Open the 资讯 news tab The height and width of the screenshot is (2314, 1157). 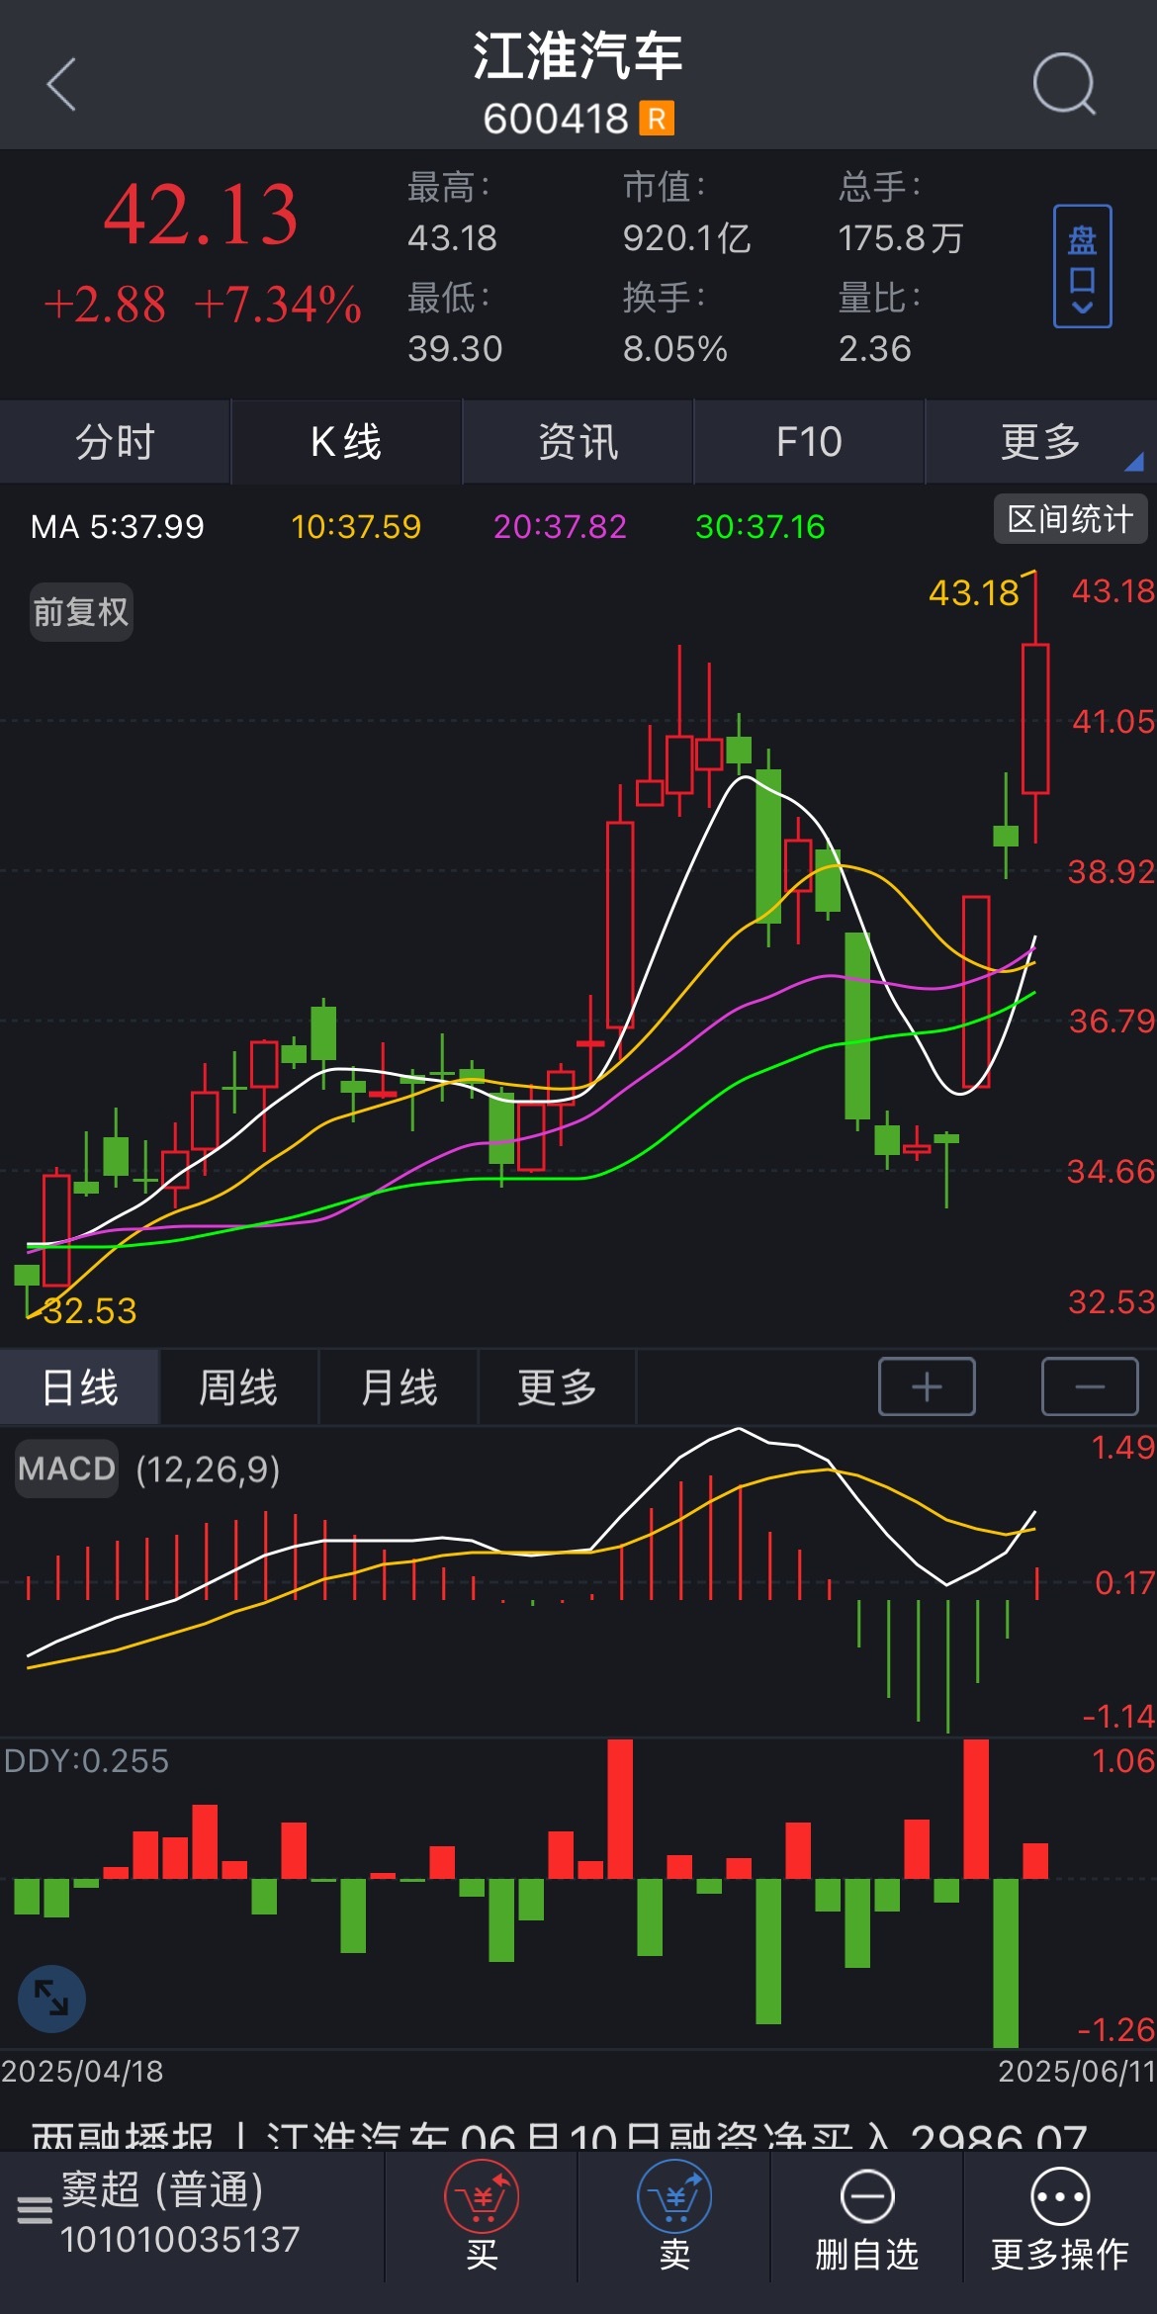[578, 441]
